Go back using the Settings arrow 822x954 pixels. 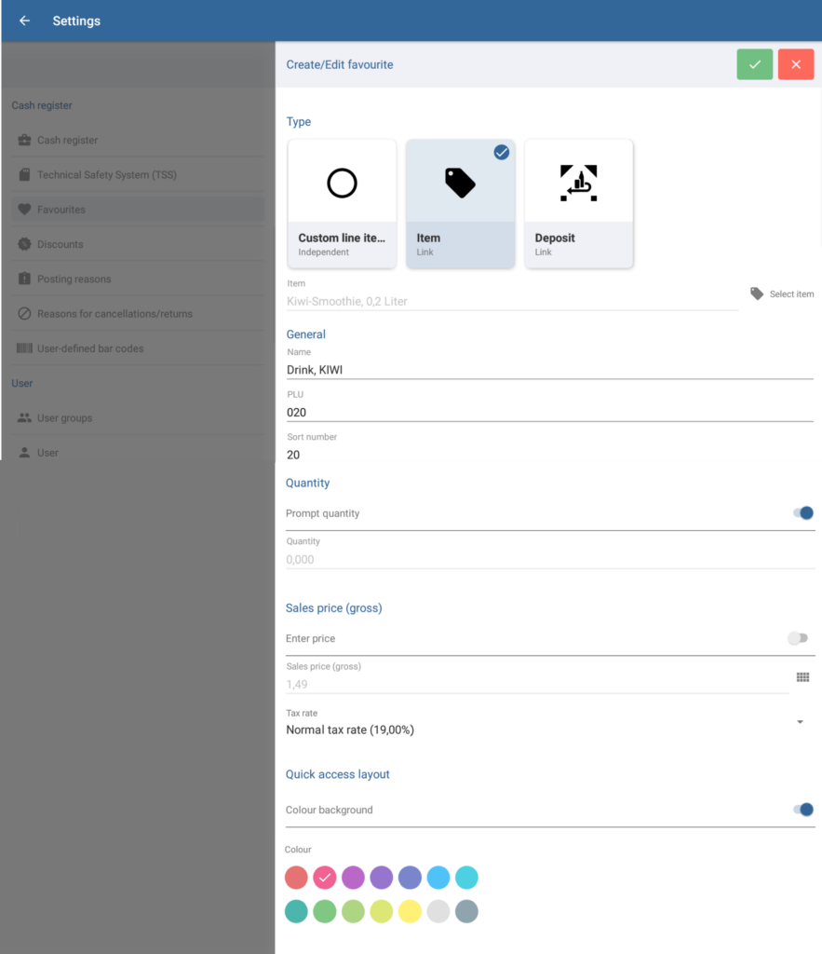(x=24, y=20)
